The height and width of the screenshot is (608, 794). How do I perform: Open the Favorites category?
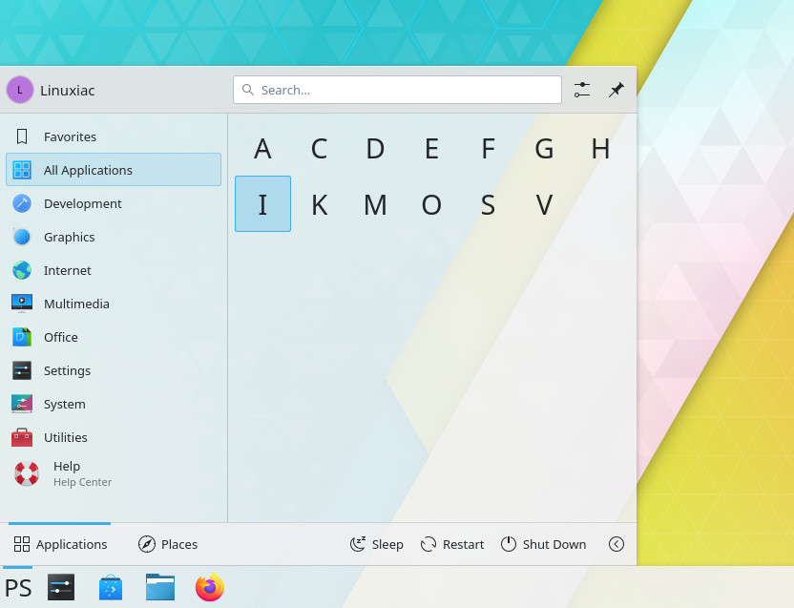114,136
